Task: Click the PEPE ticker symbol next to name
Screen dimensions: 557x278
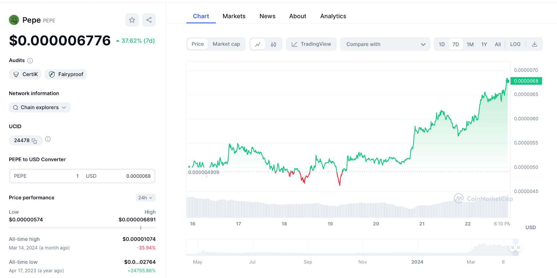Action: coord(49,21)
